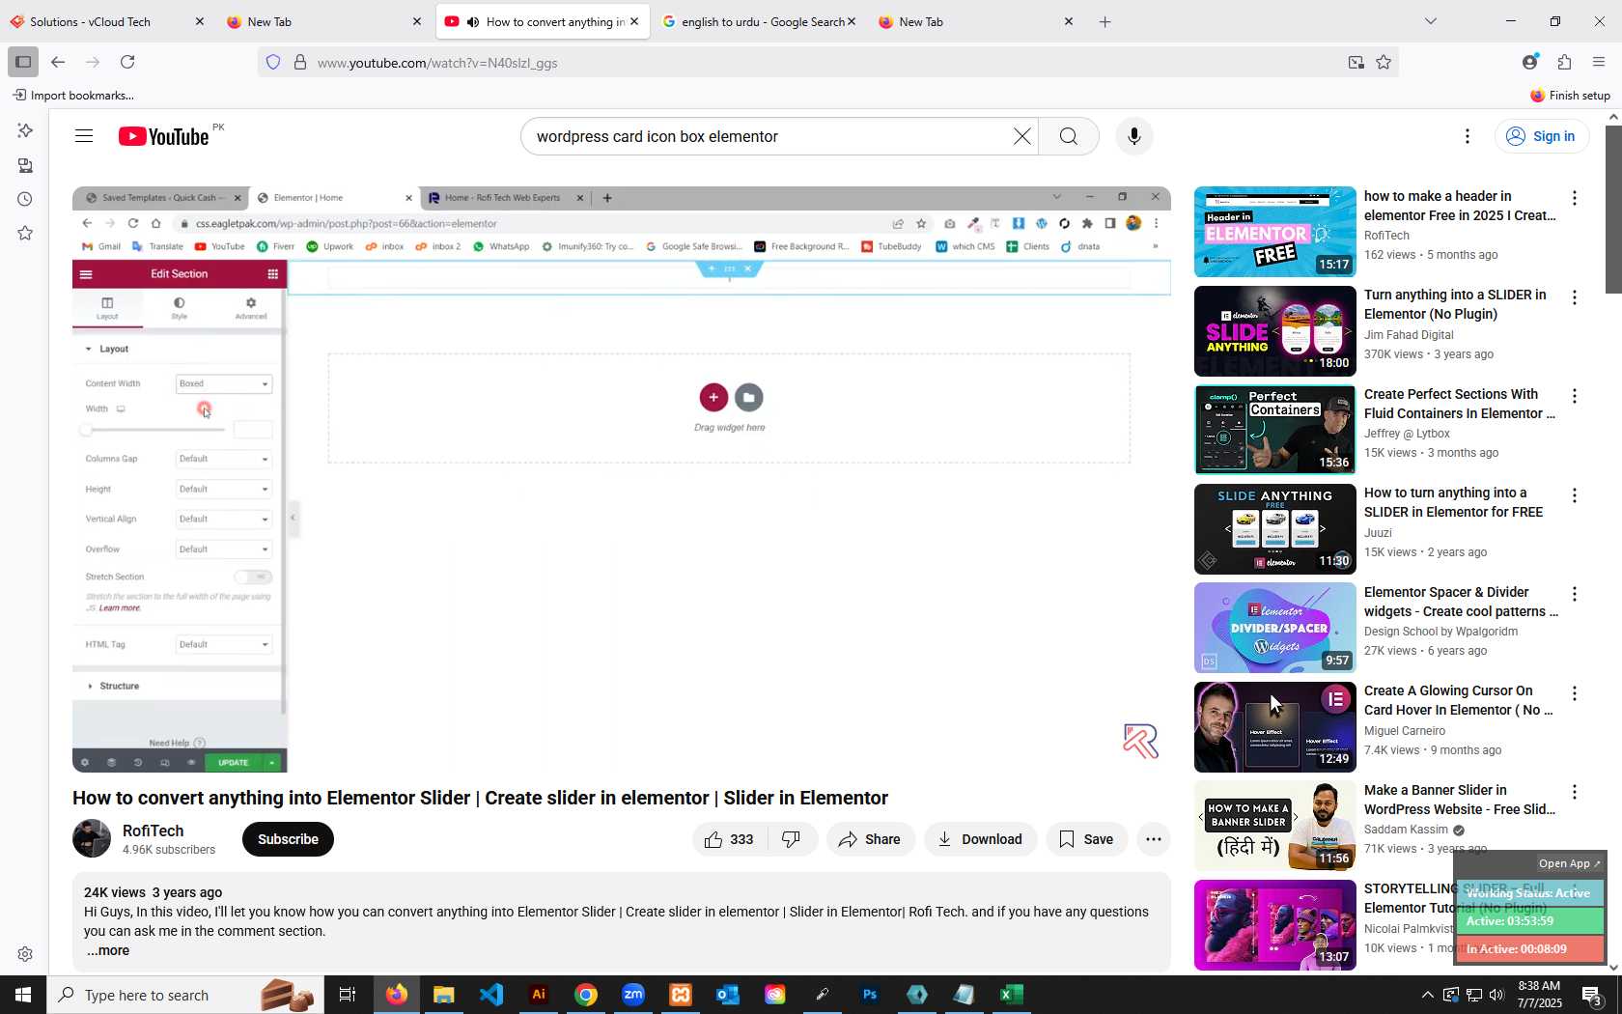Open Firefox application menu
Image resolution: width=1622 pixels, height=1014 pixels.
tap(1599, 62)
